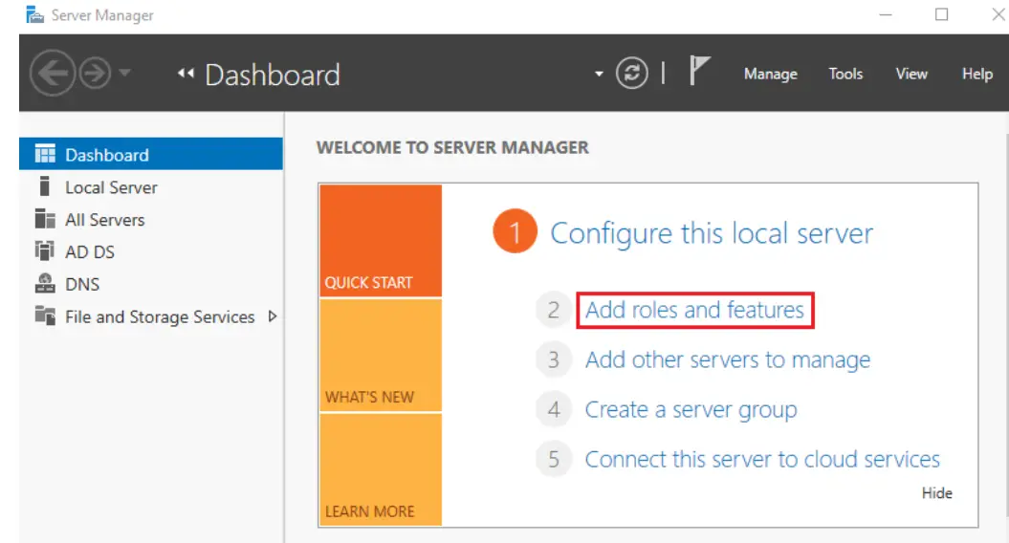Open AD DS role via its sidebar icon
The width and height of the screenshot is (1009, 543).
tap(44, 250)
